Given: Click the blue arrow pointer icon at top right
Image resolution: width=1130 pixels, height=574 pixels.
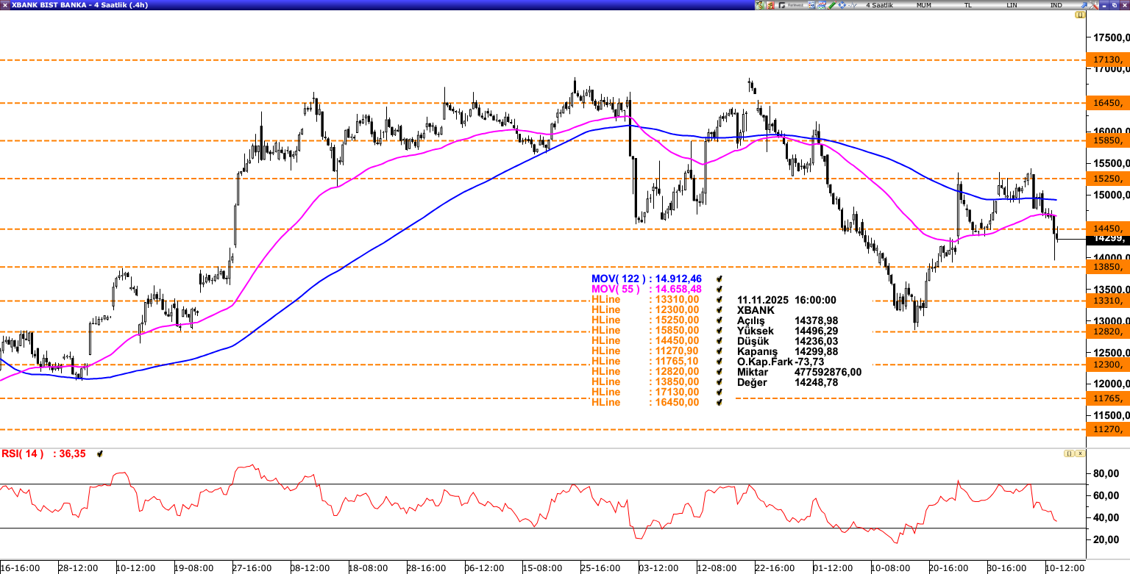Looking at the screenshot, I should (x=1084, y=5).
